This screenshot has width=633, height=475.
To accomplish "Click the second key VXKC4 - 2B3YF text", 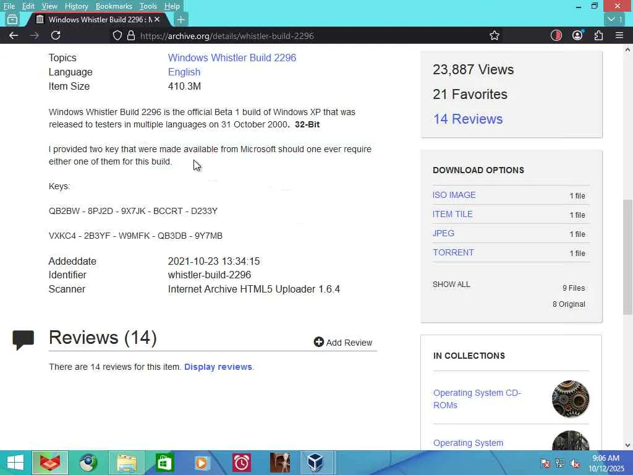I will [135, 236].
